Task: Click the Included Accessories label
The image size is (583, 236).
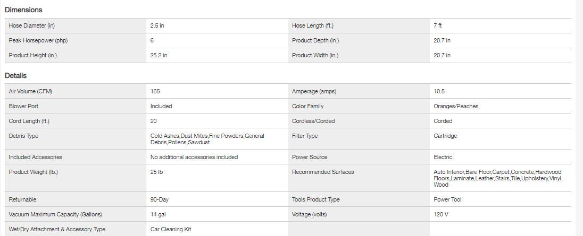Action: point(36,157)
